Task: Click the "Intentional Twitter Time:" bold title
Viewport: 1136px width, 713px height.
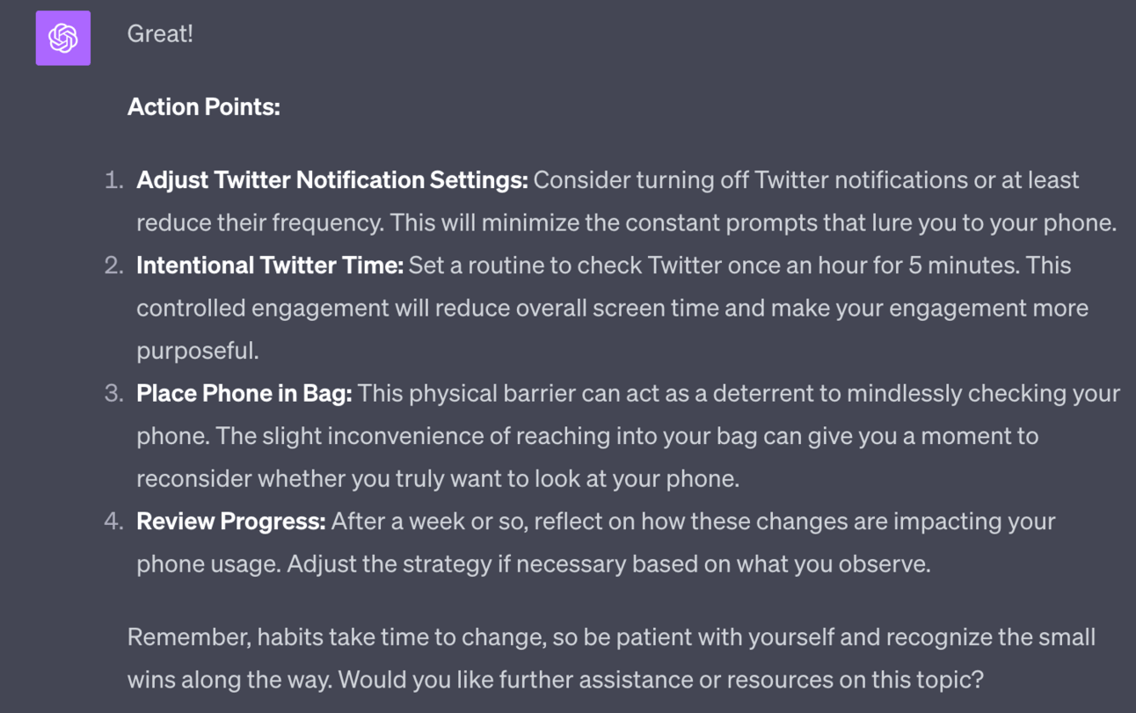Action: (x=269, y=266)
